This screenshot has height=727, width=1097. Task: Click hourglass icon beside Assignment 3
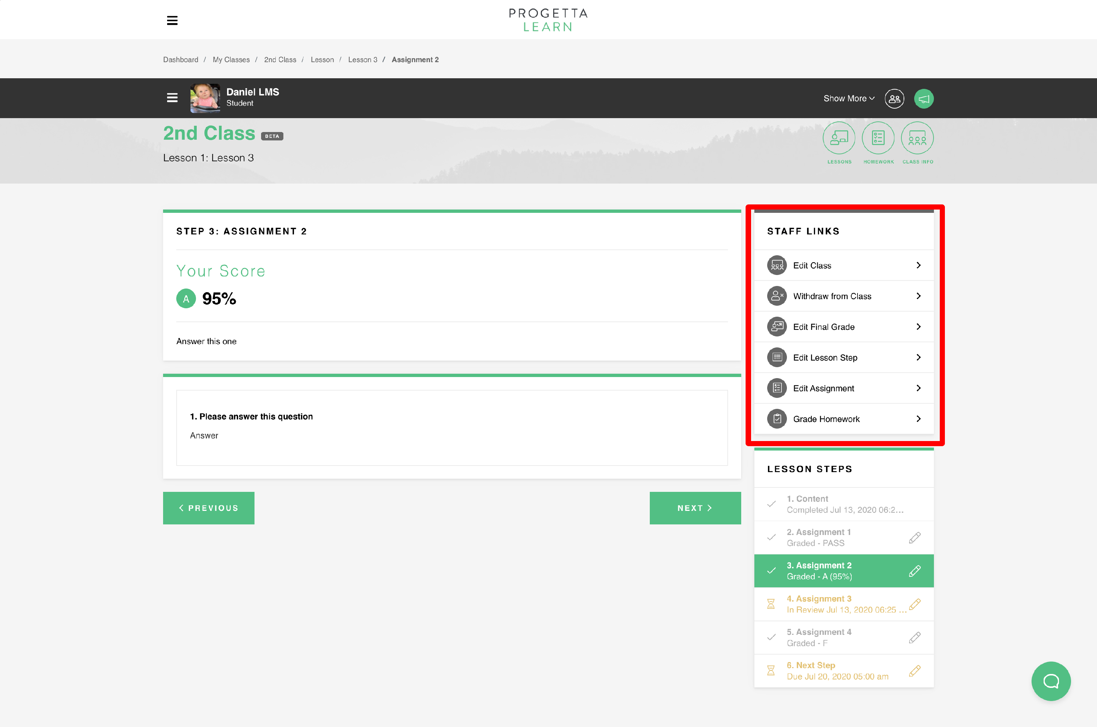[x=770, y=604]
